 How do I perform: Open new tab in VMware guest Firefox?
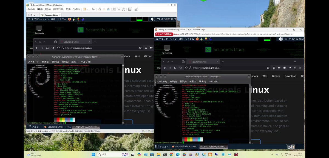tap(95, 42)
